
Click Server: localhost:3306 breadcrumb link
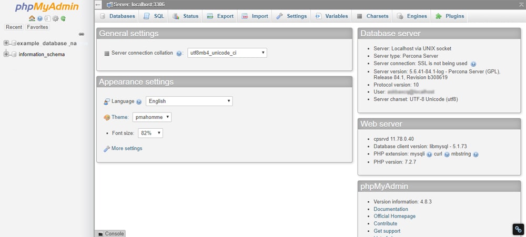click(x=139, y=5)
